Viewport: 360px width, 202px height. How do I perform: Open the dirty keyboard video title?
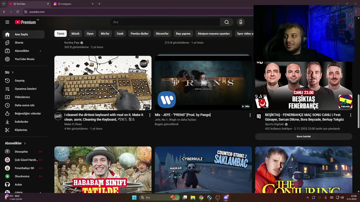click(104, 117)
